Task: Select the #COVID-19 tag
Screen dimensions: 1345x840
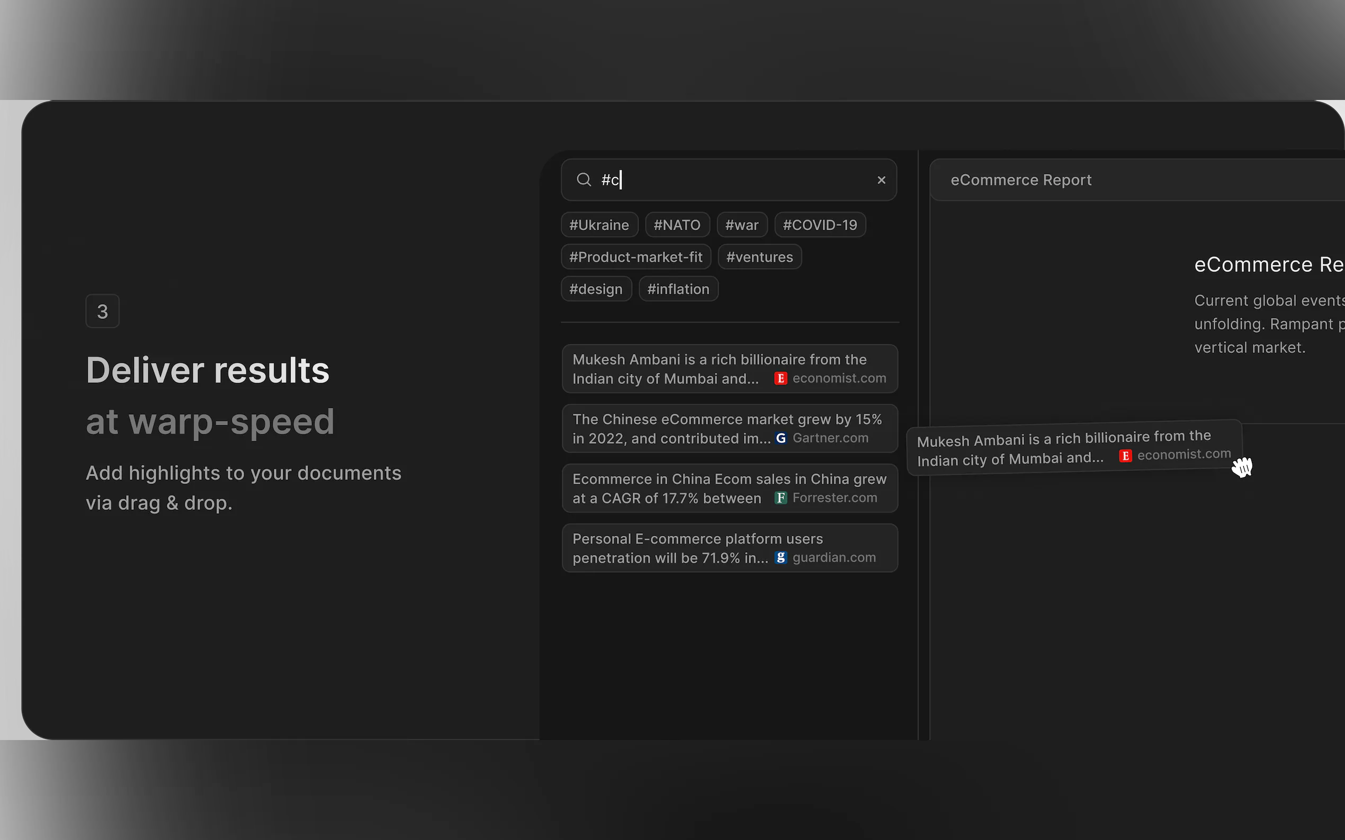Action: [820, 225]
